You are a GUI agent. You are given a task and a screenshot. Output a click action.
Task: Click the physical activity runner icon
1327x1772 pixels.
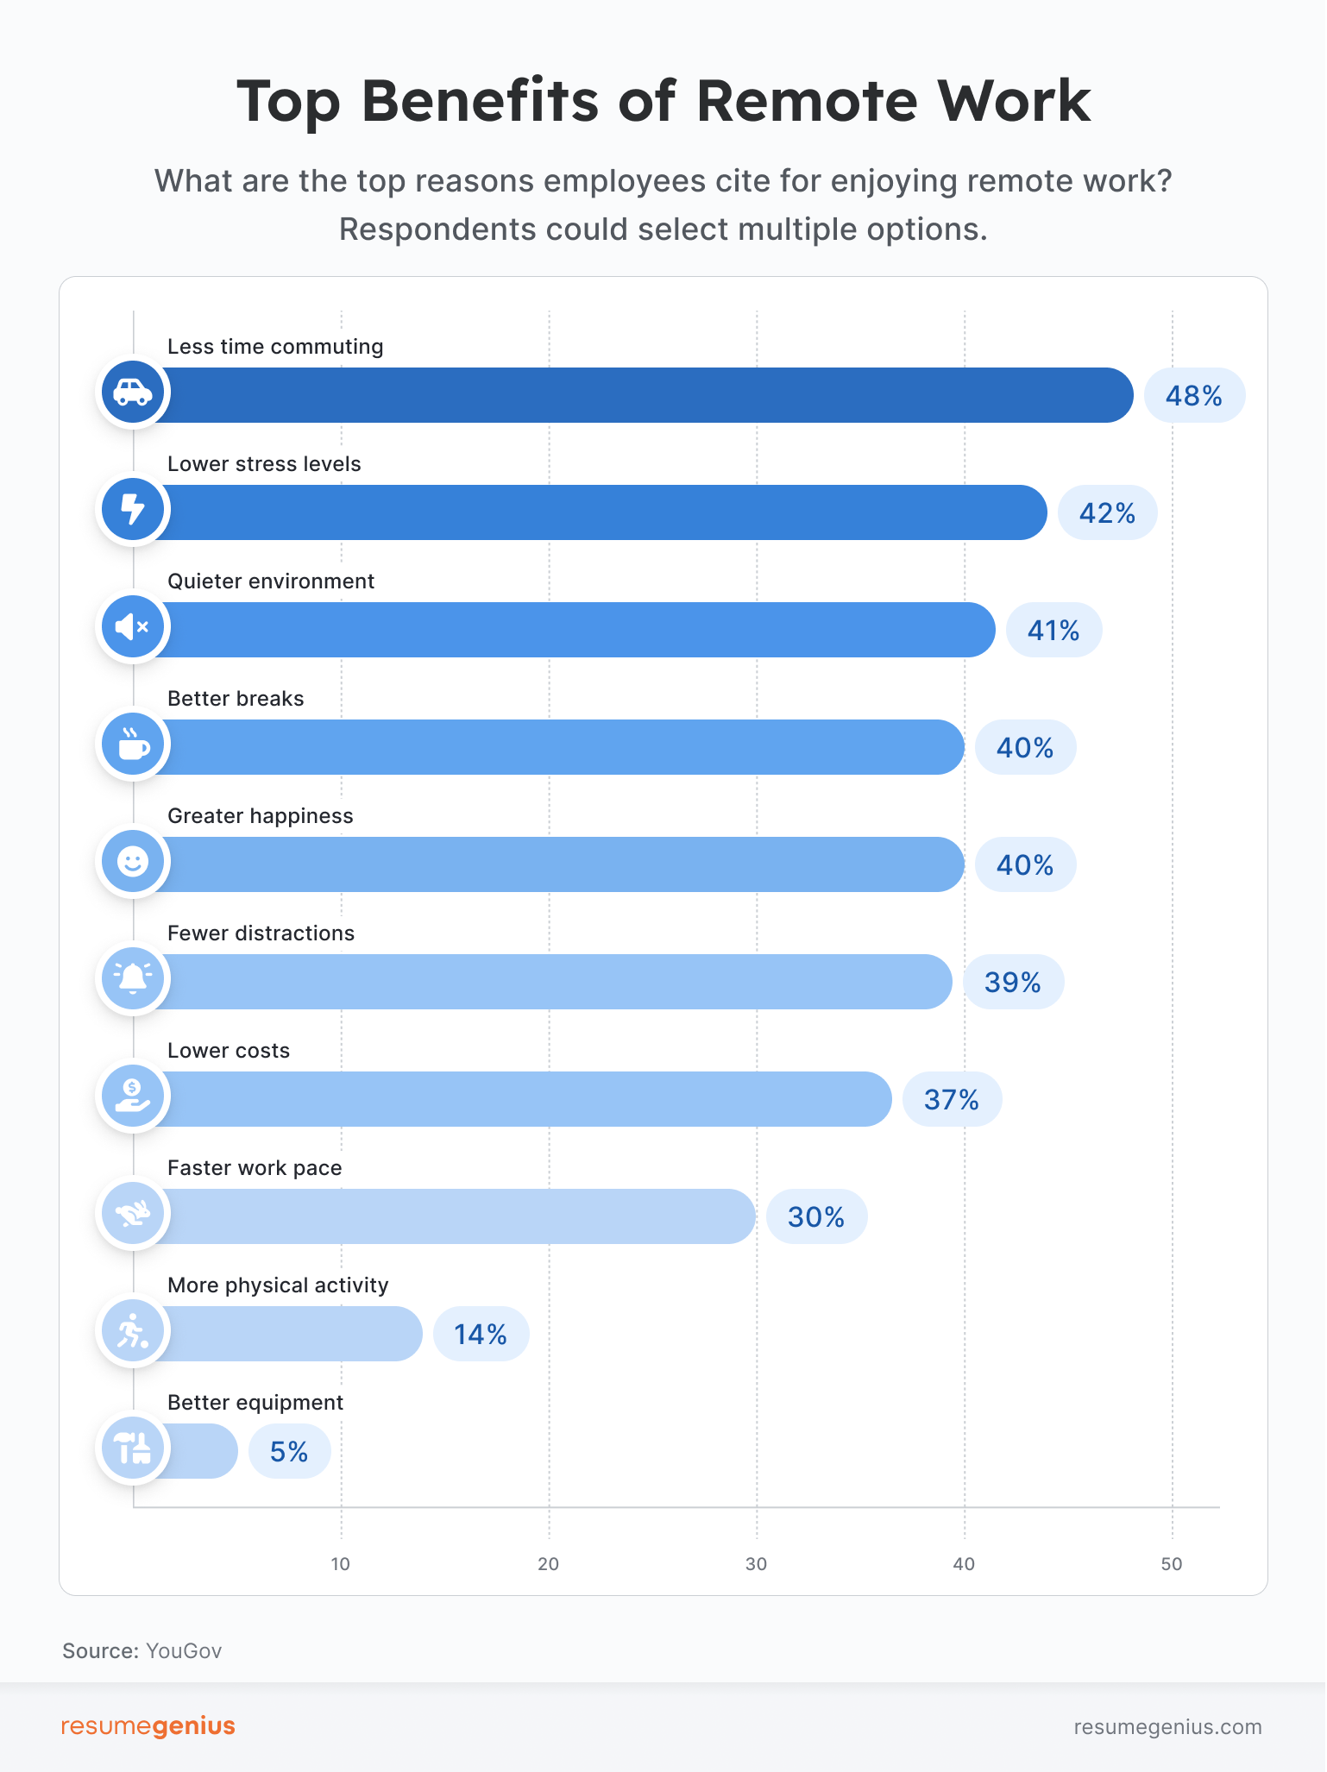(x=133, y=1331)
